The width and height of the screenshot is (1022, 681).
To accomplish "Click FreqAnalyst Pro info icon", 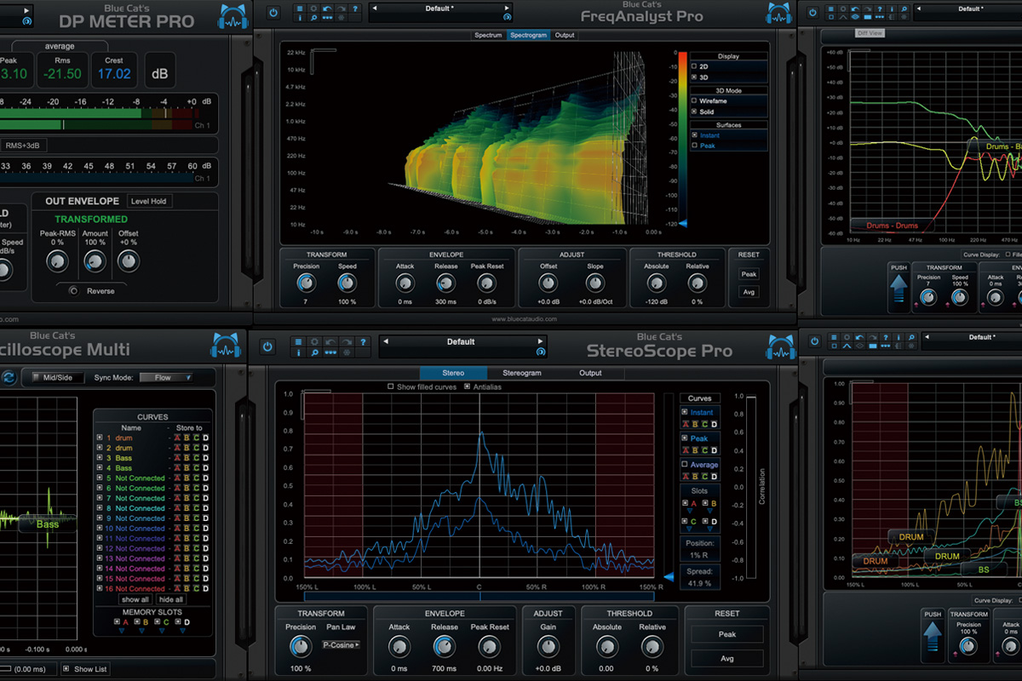I will (300, 18).
